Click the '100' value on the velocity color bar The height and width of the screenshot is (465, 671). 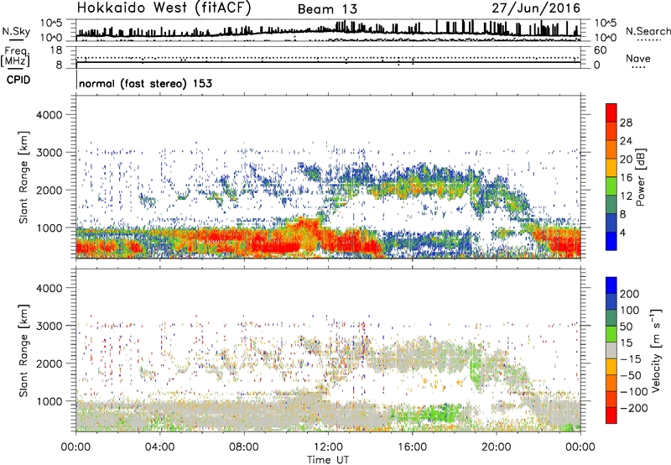click(630, 311)
